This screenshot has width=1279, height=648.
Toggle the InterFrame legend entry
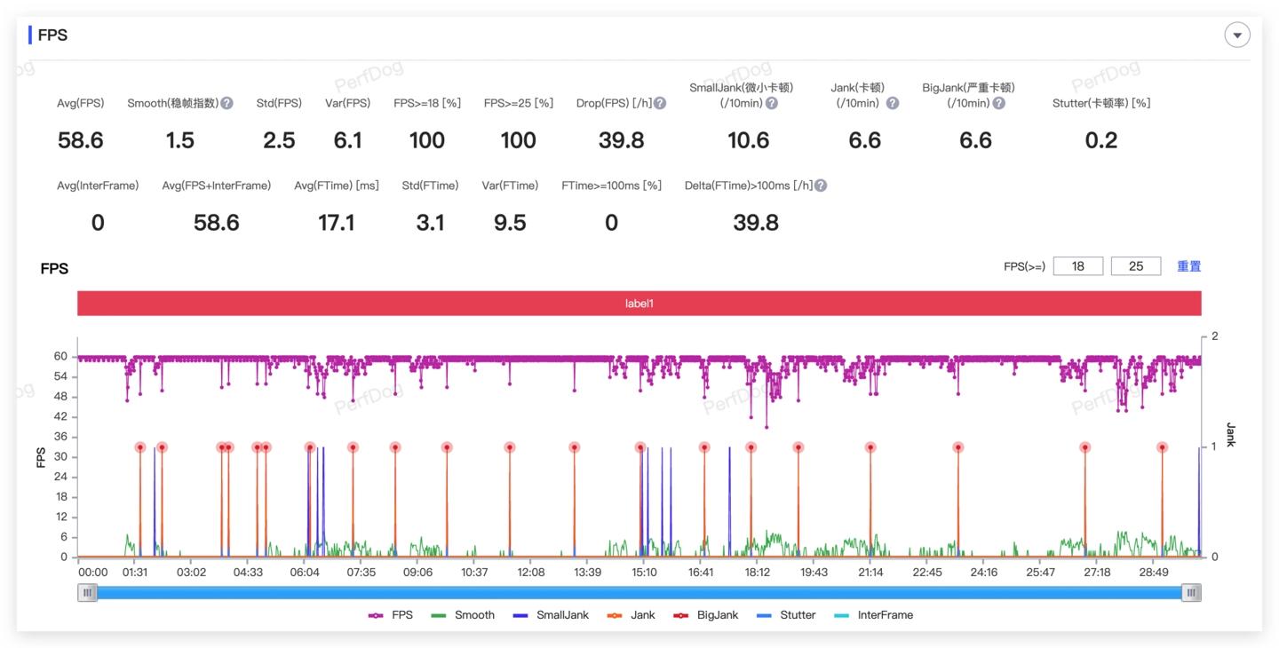873,615
